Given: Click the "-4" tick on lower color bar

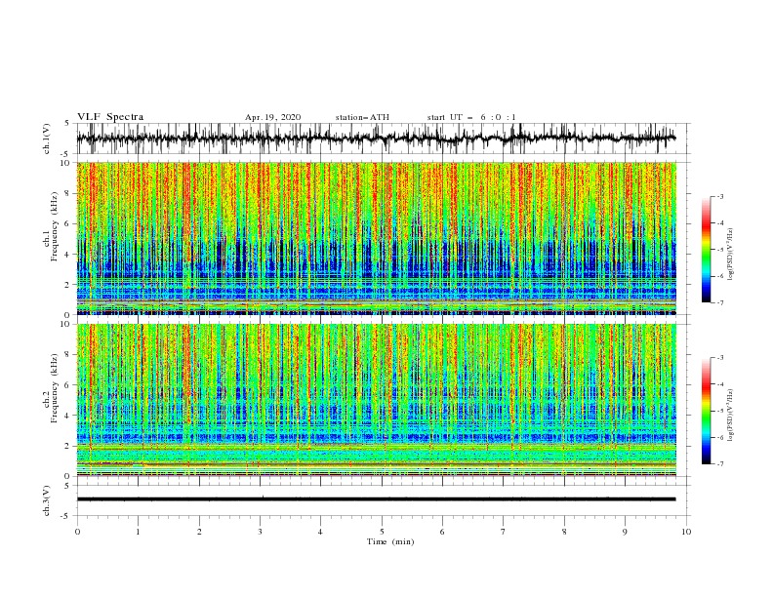Looking at the screenshot, I should (720, 384).
